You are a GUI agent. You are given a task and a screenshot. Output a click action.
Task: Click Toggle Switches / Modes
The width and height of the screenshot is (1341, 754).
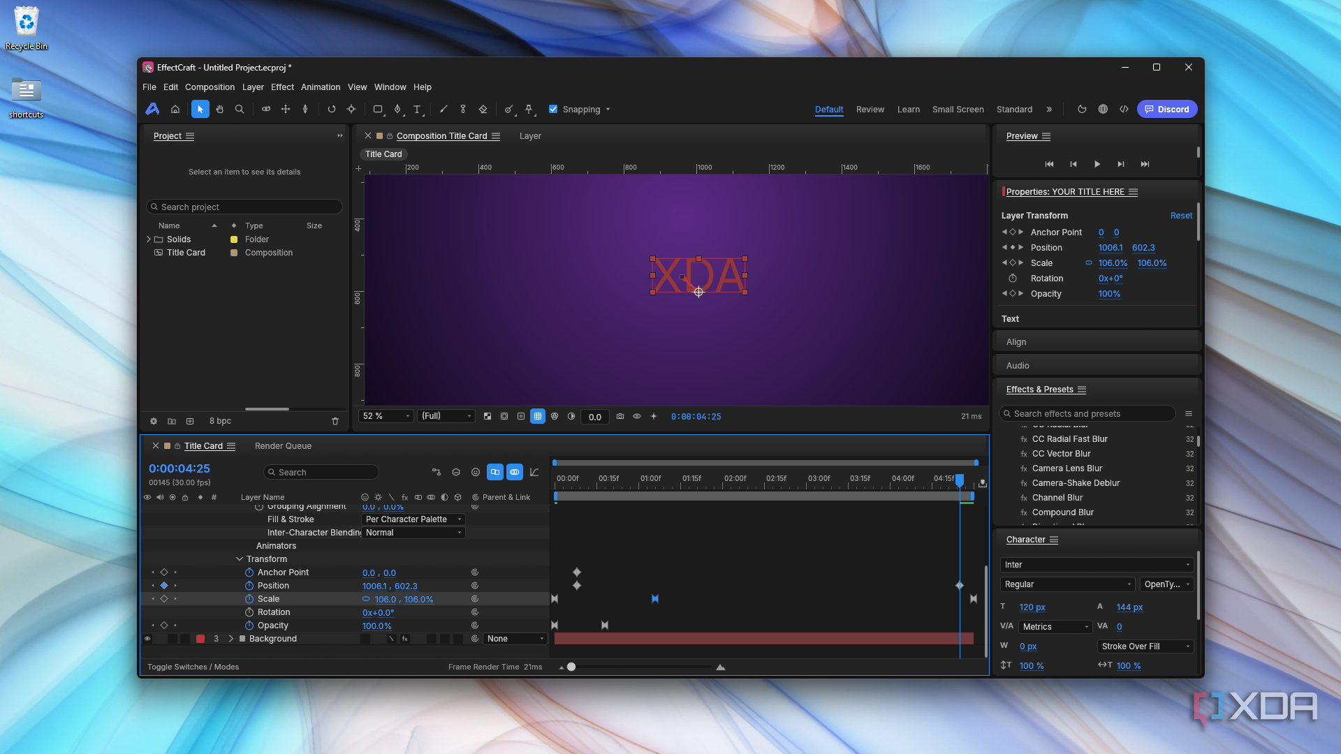193,667
